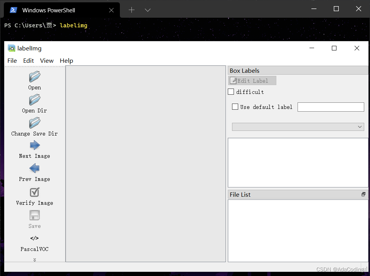The width and height of the screenshot is (370, 276).
Task: Open the Edit menu
Action: tap(28, 60)
